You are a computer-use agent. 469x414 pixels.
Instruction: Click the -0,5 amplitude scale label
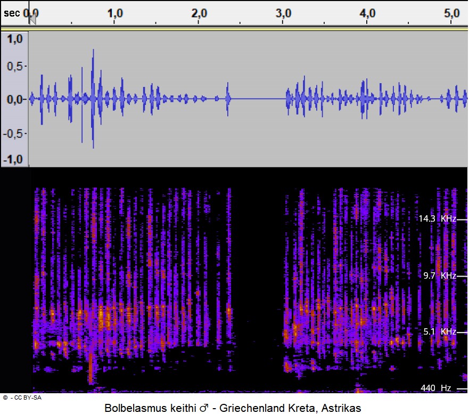13,134
